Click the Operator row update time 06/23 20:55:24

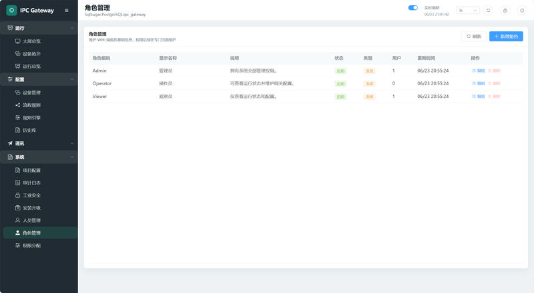point(433,84)
